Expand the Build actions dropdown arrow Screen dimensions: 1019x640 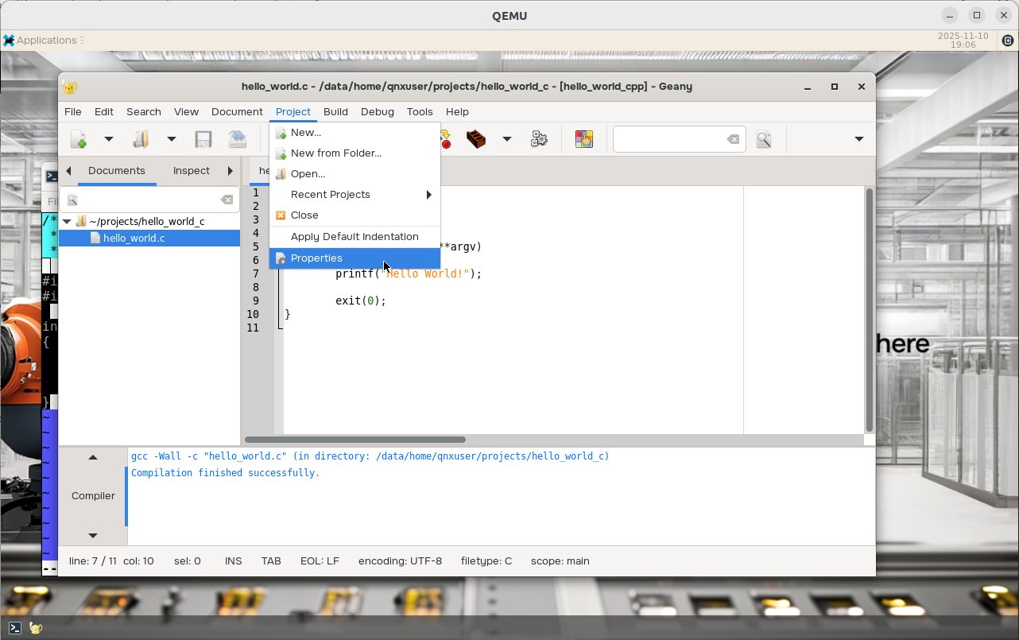506,139
